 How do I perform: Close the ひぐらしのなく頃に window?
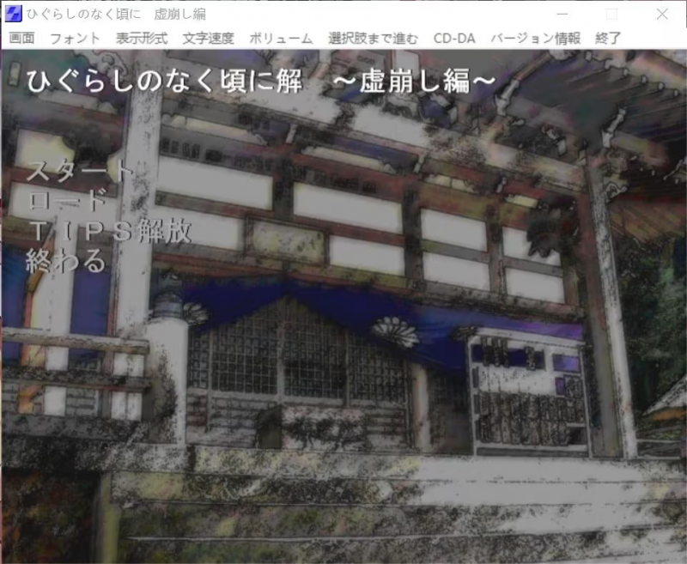[x=662, y=15]
